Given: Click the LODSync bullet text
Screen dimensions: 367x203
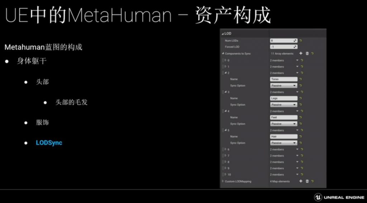Looking at the screenshot, I should pos(49,143).
